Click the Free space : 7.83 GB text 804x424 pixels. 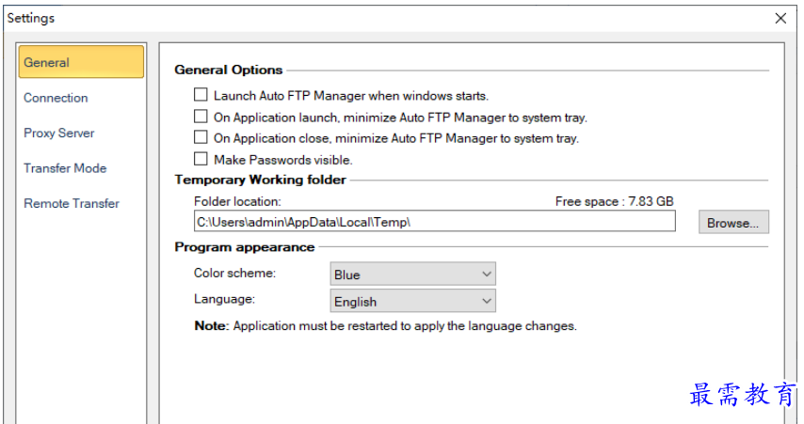[x=614, y=202]
